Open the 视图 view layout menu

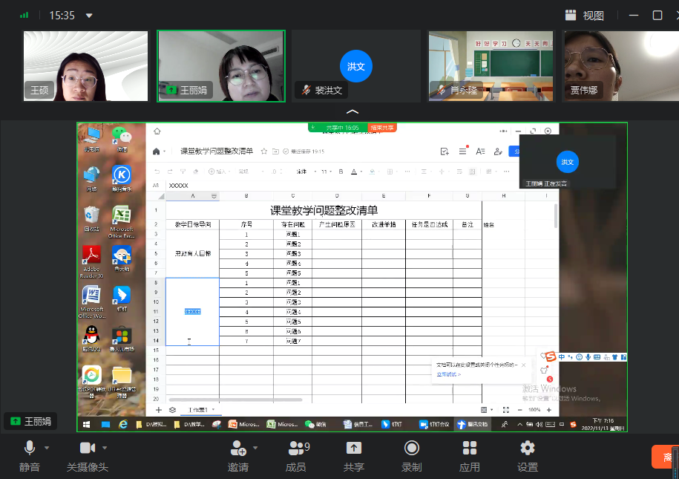(x=584, y=15)
